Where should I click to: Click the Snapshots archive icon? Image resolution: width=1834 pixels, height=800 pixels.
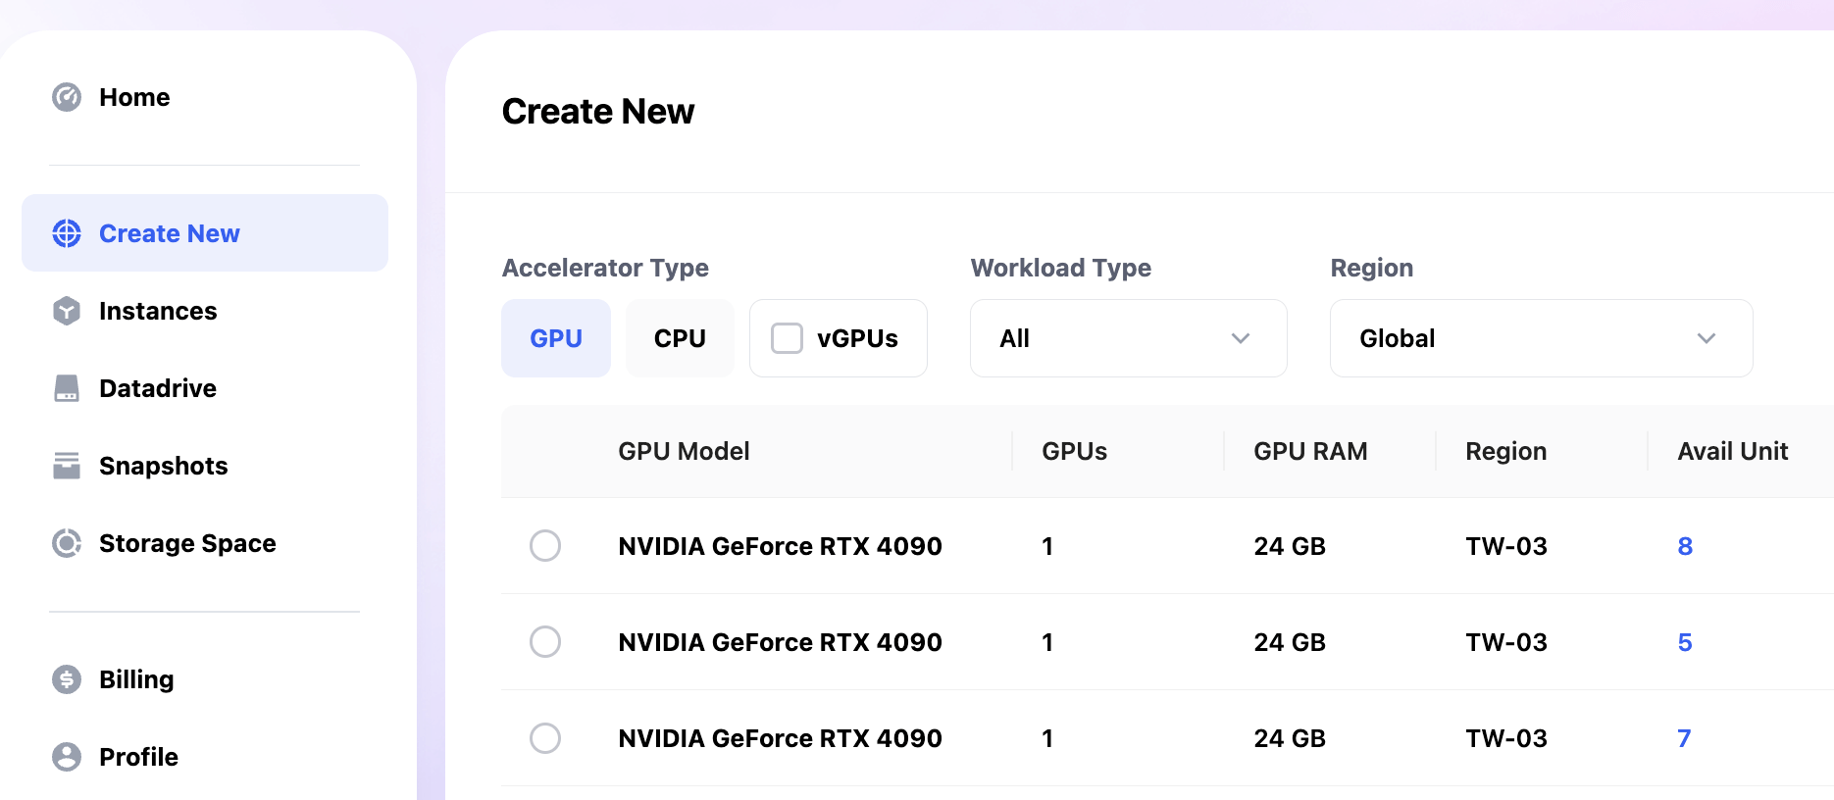click(x=67, y=466)
